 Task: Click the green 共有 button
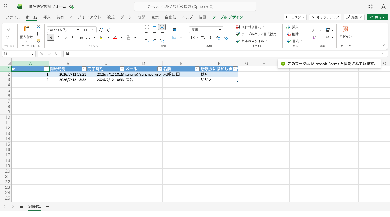[x=377, y=17]
